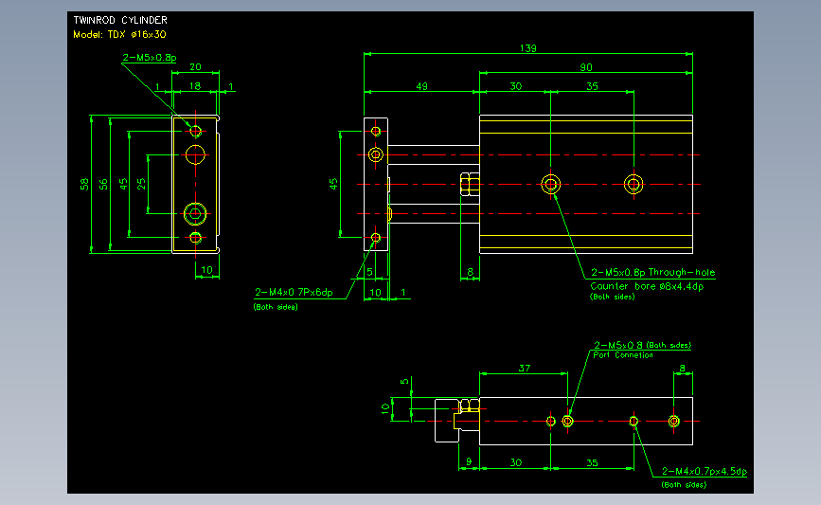The width and height of the screenshot is (821, 505).
Task: Select the 'TWINROD CYLINDER' title text
Action: tap(120, 21)
